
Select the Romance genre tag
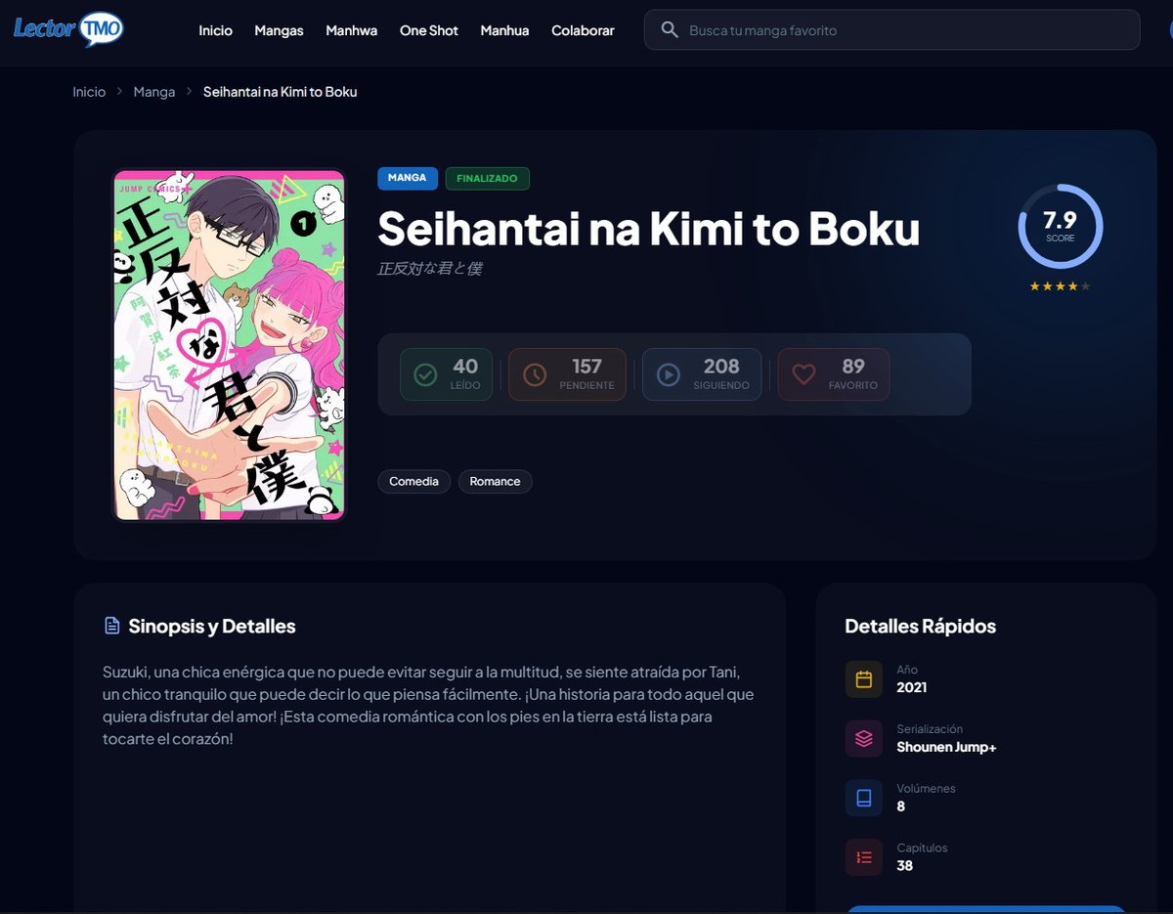[495, 481]
